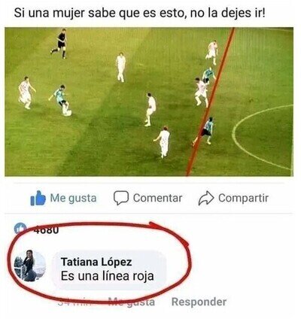Open the soccer field post image
The image size is (301, 319).
pos(149,102)
